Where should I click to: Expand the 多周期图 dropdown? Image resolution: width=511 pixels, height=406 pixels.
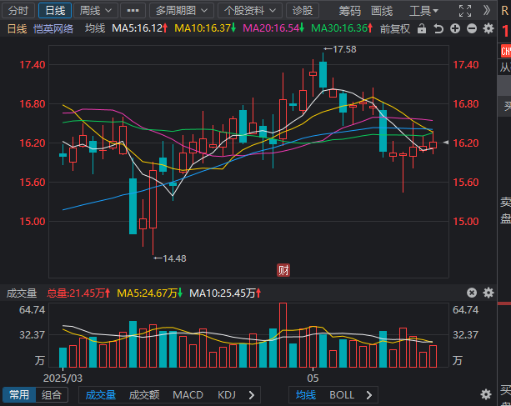181,11
